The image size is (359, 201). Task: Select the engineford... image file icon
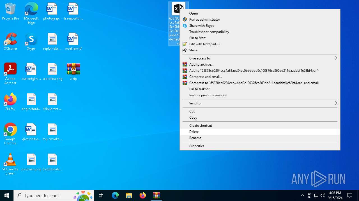[x=31, y=102]
